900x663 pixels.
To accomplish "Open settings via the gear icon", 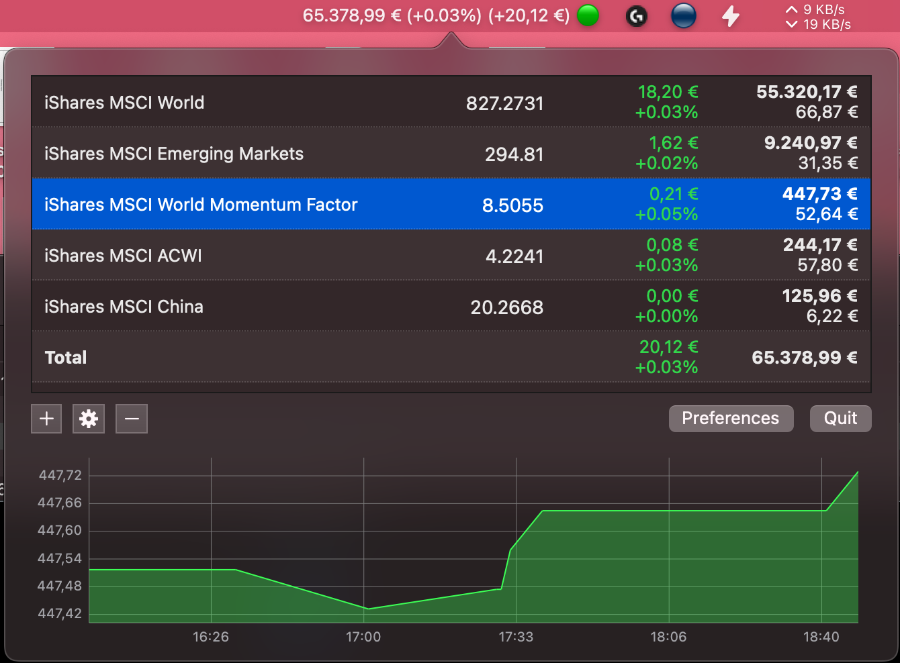I will tap(89, 419).
